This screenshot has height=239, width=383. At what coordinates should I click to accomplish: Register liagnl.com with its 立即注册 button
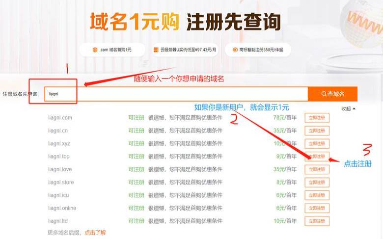tap(317, 118)
